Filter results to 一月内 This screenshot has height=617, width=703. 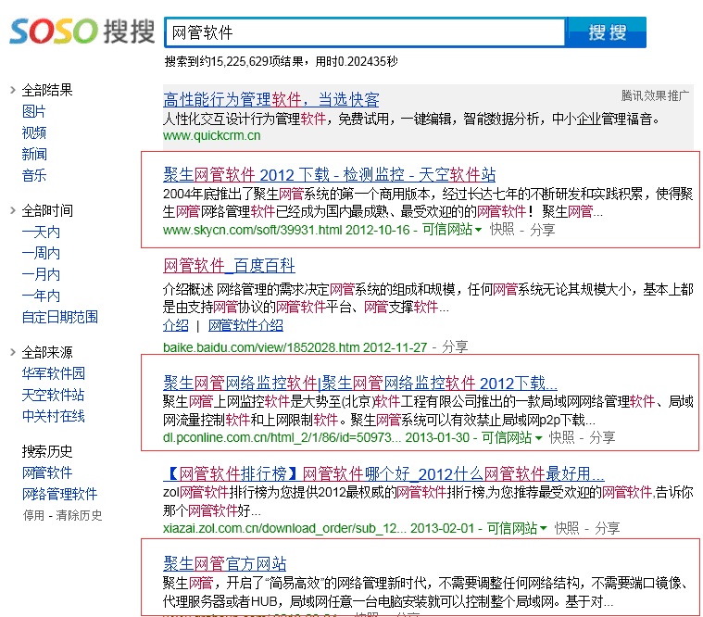[41, 274]
